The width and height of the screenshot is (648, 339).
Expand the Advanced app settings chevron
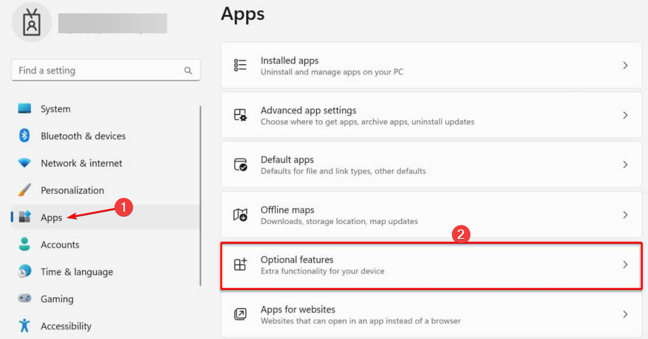625,115
